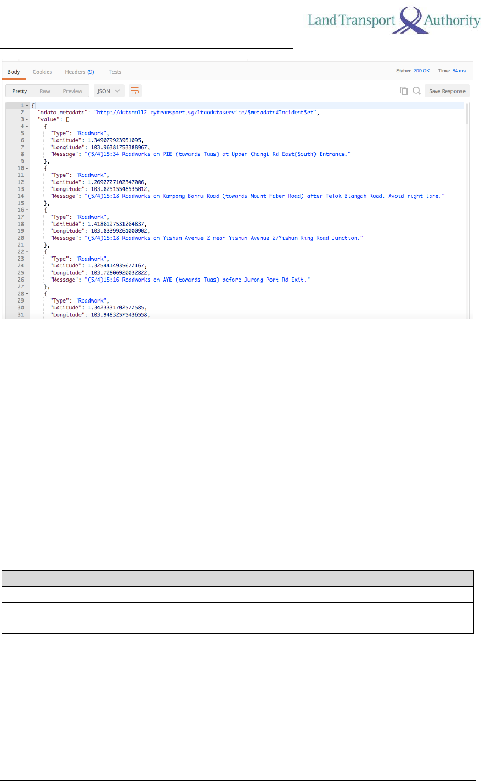The width and height of the screenshot is (486, 781).
Task: Click the Land Transport Authority logo
Action: pyautogui.click(x=394, y=20)
